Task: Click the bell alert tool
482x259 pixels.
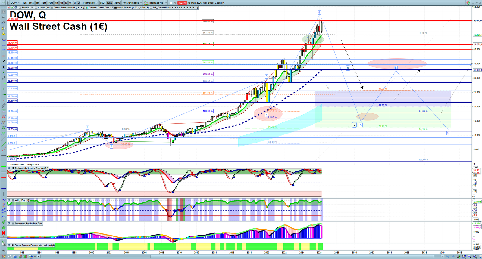Action: [x=4, y=34]
